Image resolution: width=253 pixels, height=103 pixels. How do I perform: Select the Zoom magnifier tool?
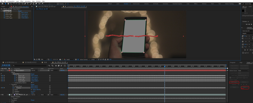pos(11,4)
